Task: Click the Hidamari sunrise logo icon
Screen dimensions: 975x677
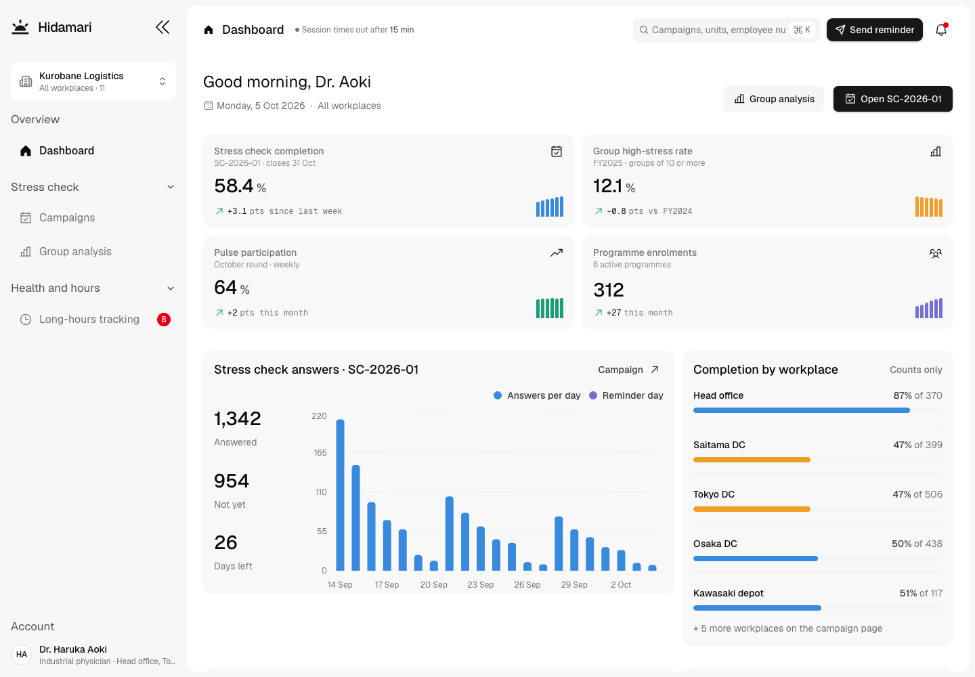Action: pos(20,27)
